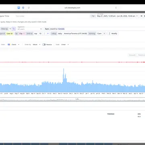Screen dimensions: 145x145
Task: Open the Order by Values dropdown
Action: (x=36, y=45)
